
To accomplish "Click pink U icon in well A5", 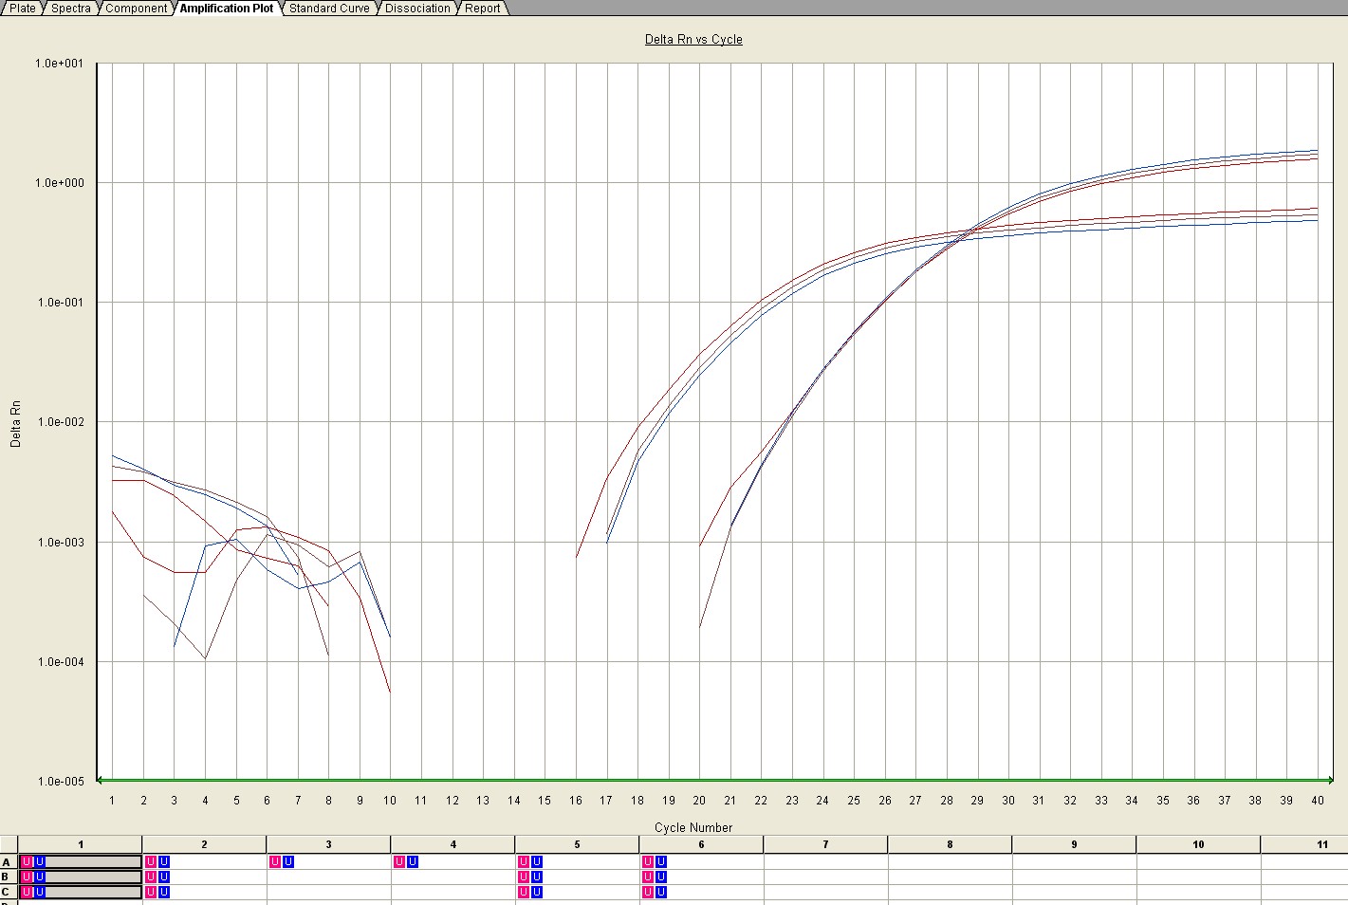I will tap(524, 862).
